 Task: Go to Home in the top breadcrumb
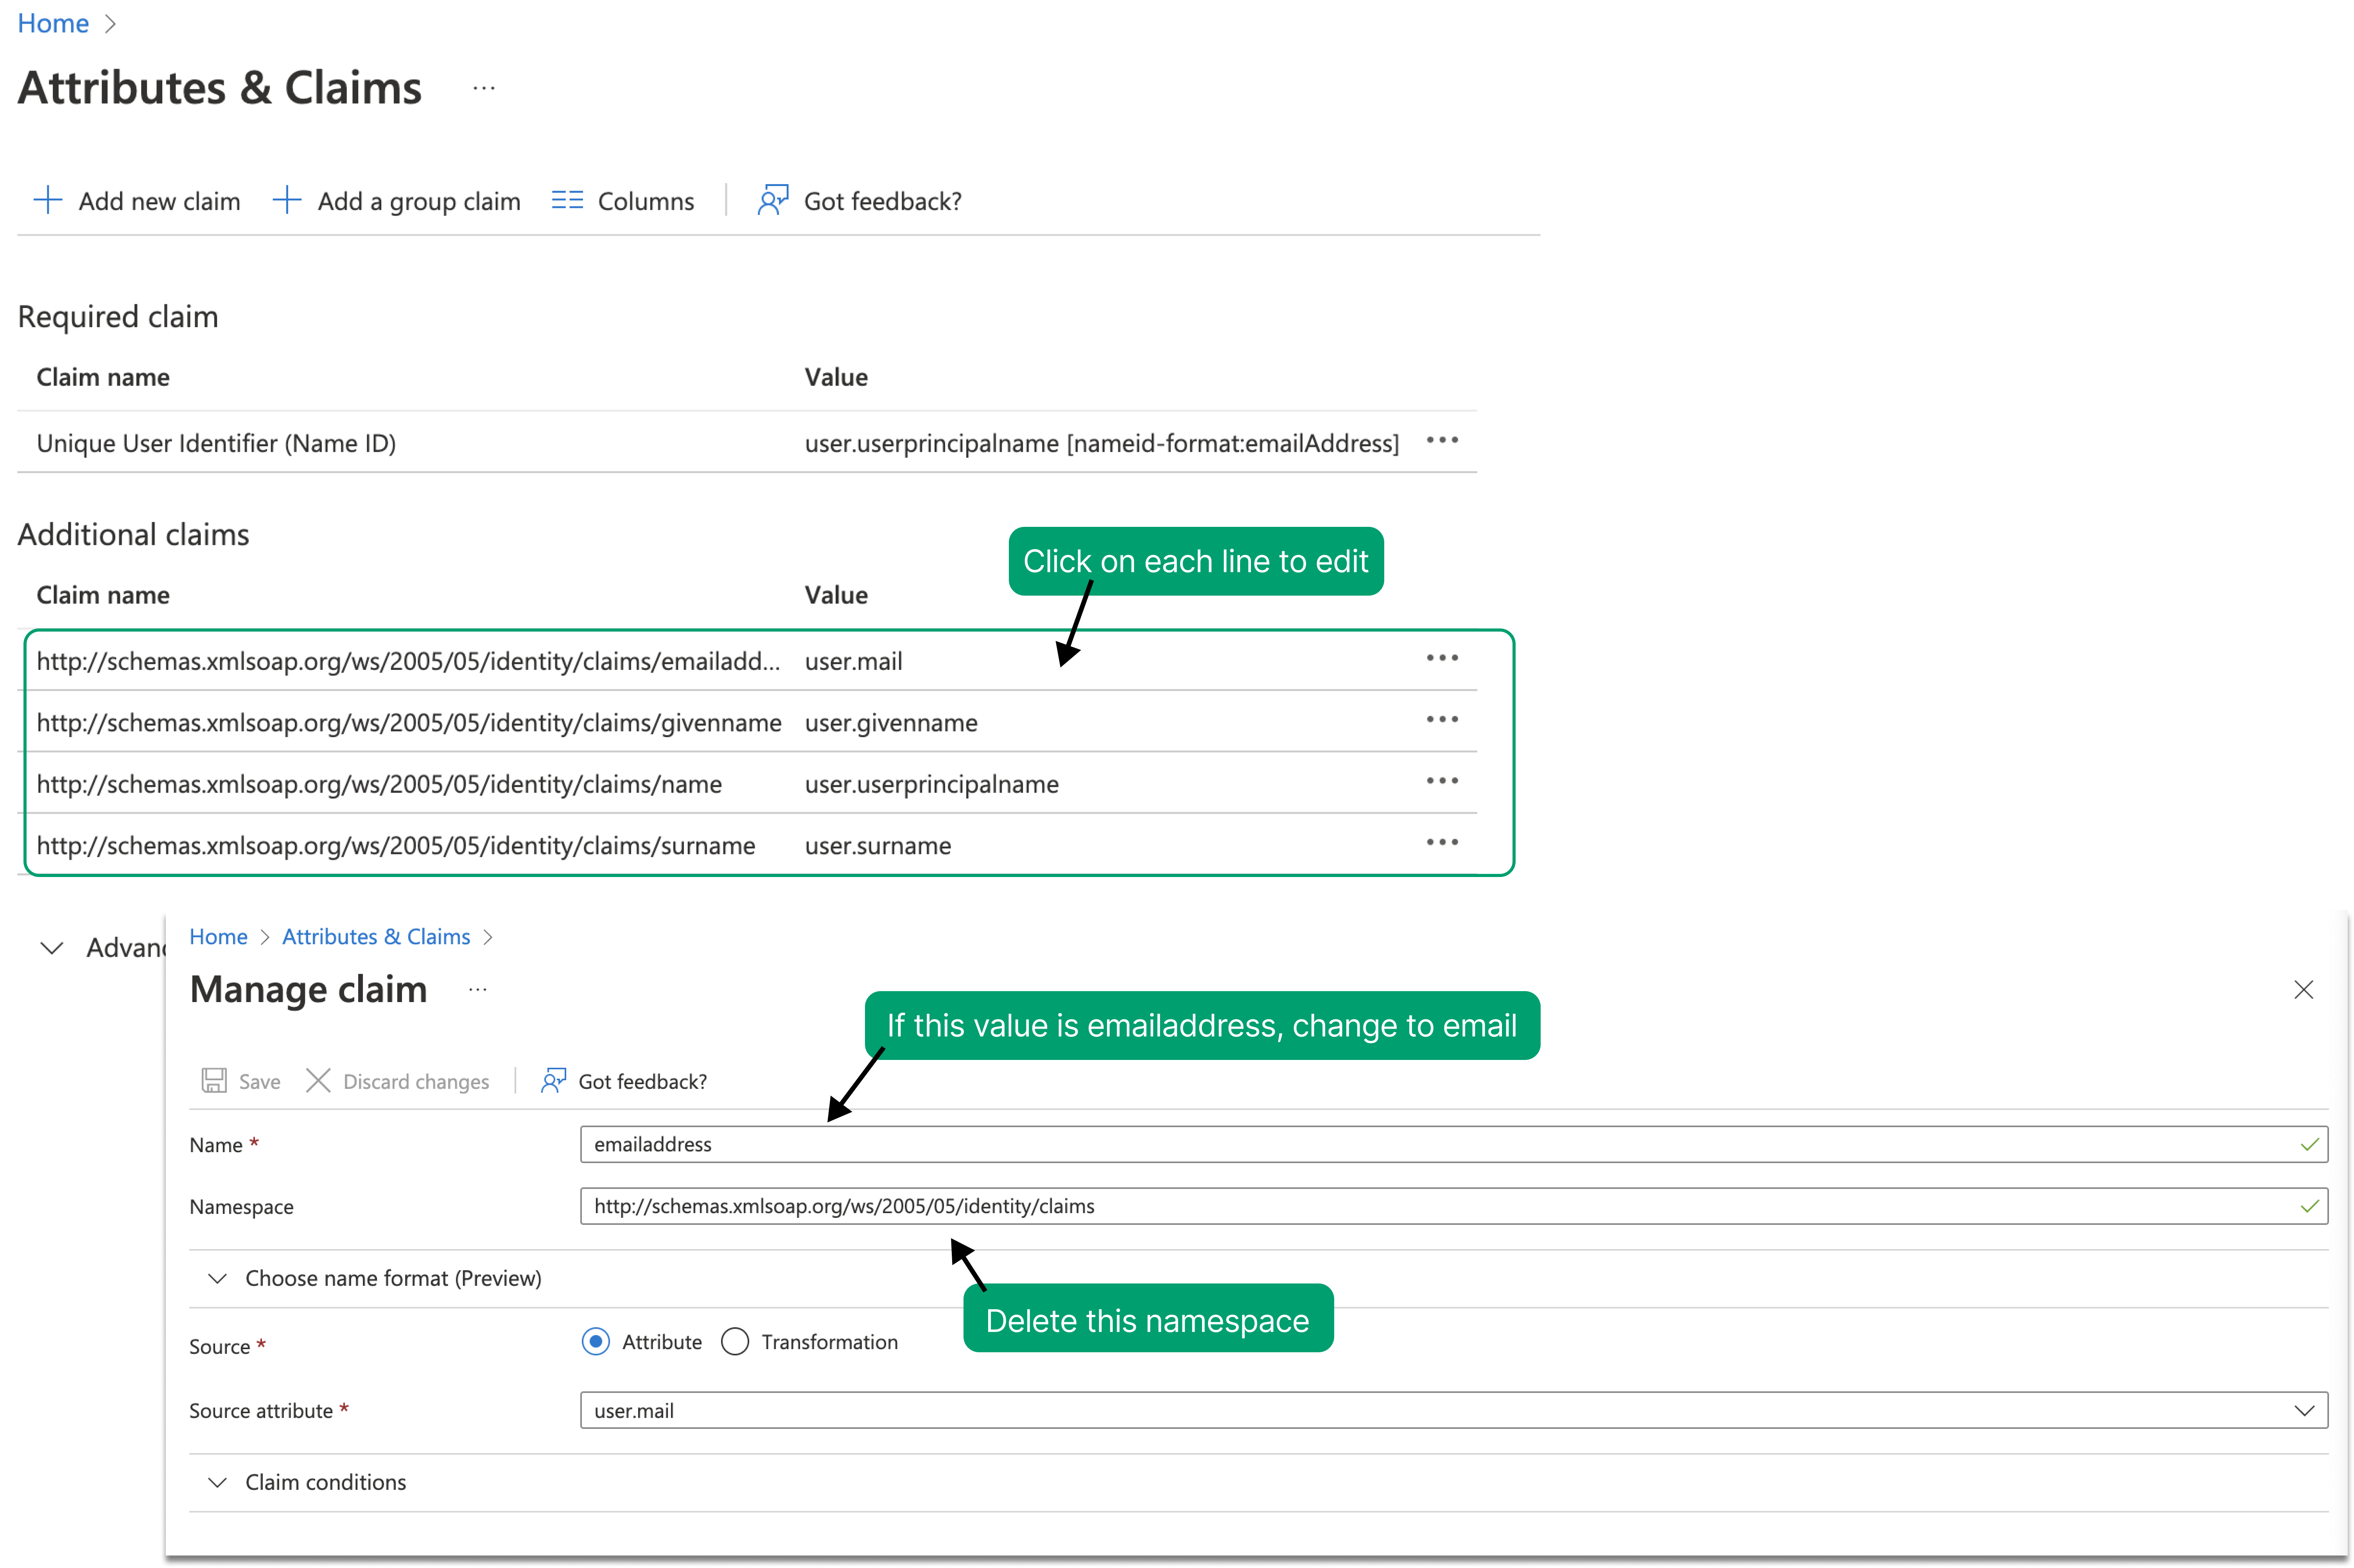coord(53,23)
